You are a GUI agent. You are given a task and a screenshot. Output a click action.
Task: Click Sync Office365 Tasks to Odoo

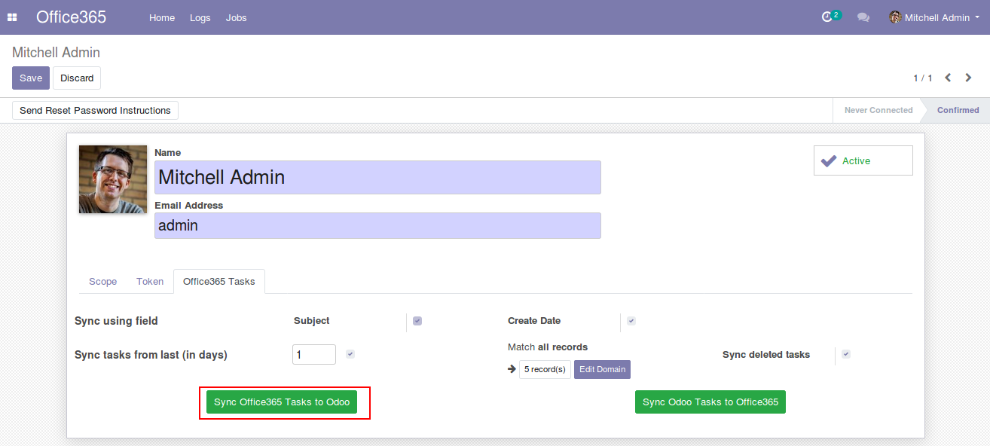point(282,402)
